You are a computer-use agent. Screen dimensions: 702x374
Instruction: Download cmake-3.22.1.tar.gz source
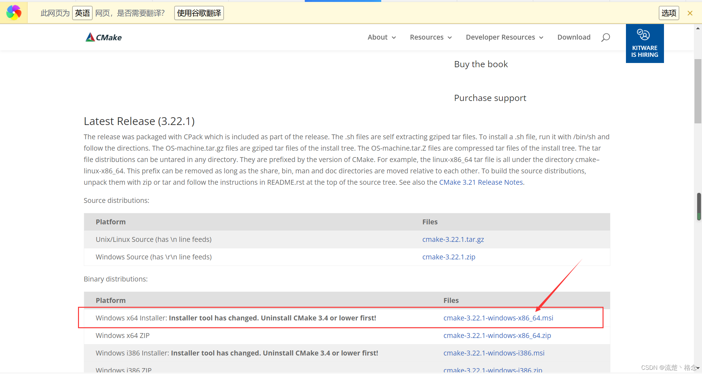pos(453,240)
